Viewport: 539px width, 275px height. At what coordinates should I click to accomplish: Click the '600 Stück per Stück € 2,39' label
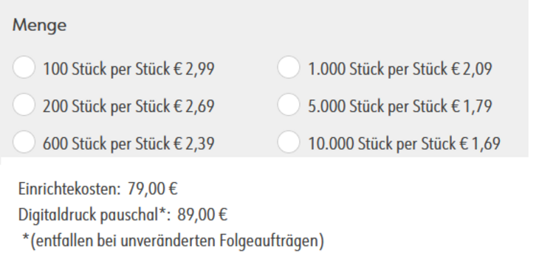point(128,143)
